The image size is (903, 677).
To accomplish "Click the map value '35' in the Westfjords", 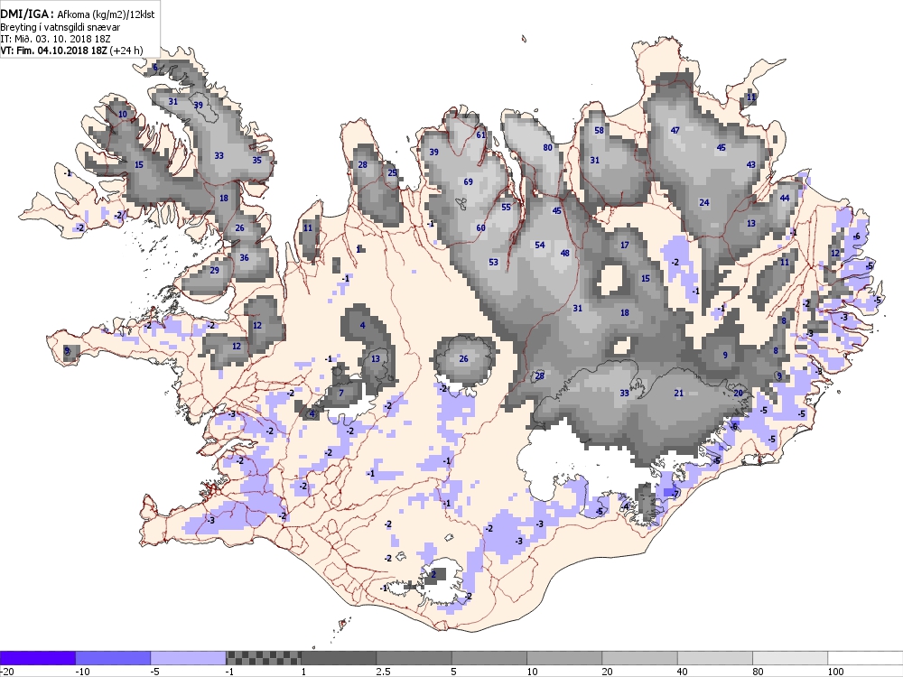I will (x=256, y=160).
